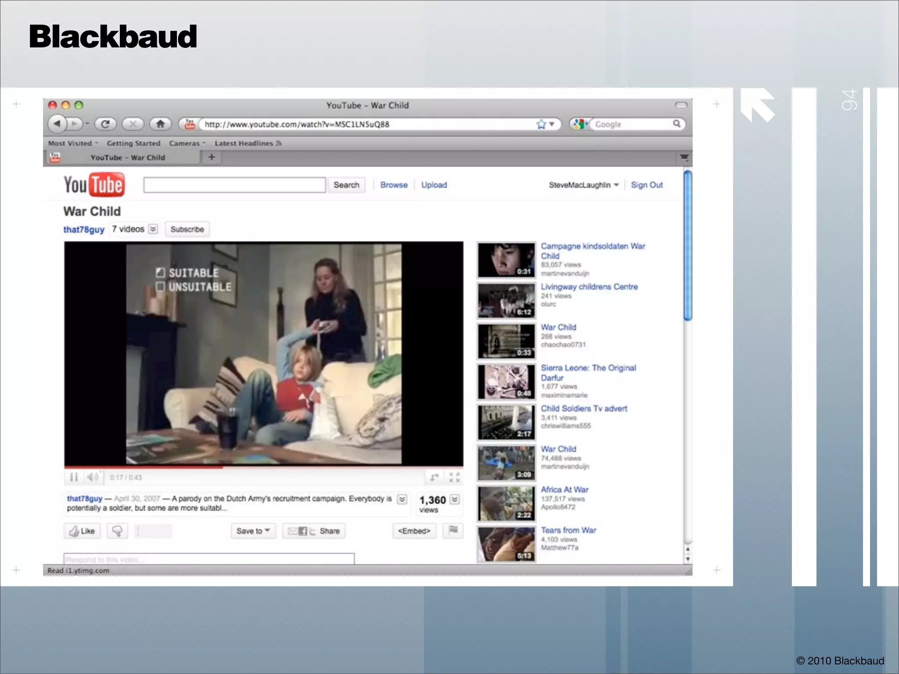This screenshot has height=674, width=899.
Task: Bookmark this page with the star icon
Action: tap(541, 124)
